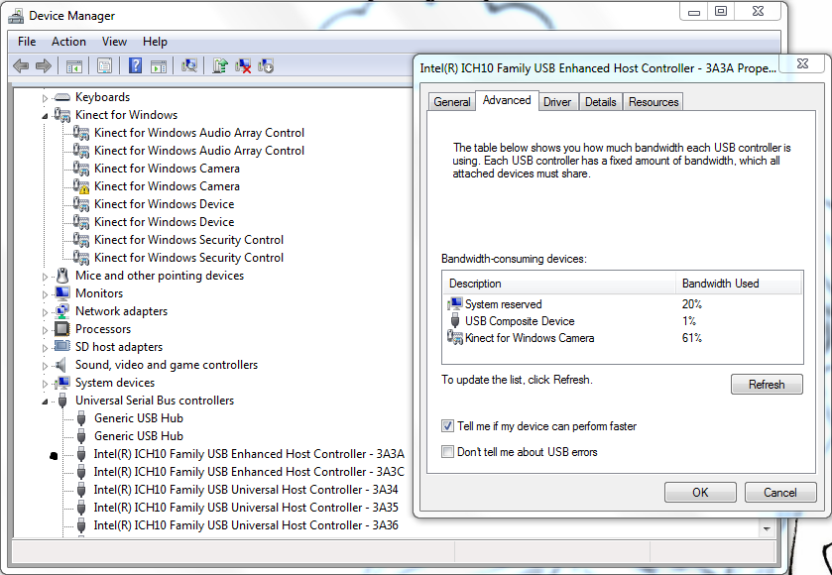Click the Universal Serial Bus controllers icon
This screenshot has height=575, width=832.
click(x=62, y=401)
